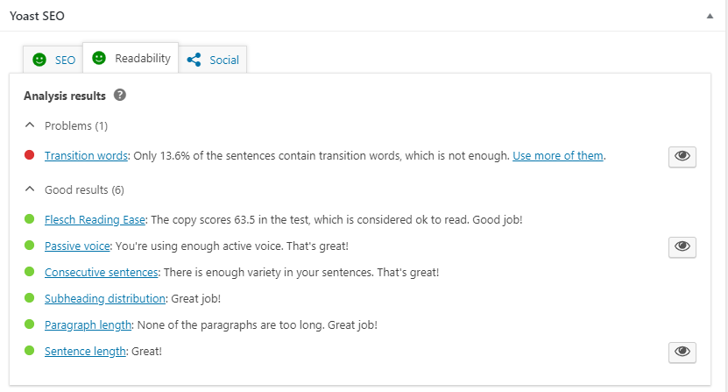The width and height of the screenshot is (728, 392).
Task: Switch to the Social tab
Action: [x=213, y=60]
